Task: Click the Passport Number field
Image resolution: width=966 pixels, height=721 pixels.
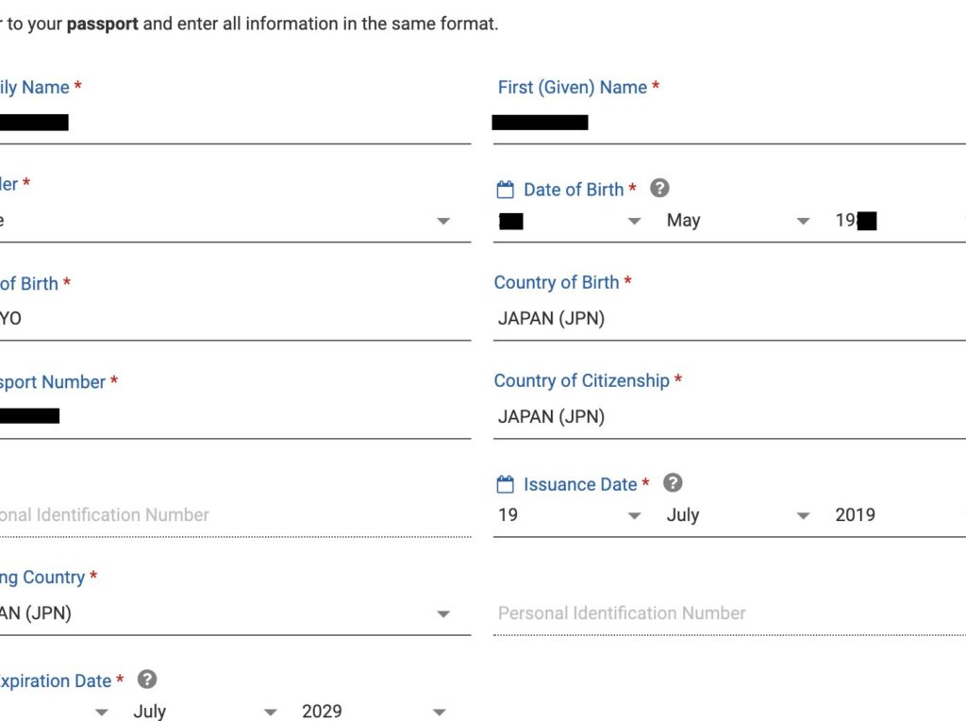Action: [235, 416]
